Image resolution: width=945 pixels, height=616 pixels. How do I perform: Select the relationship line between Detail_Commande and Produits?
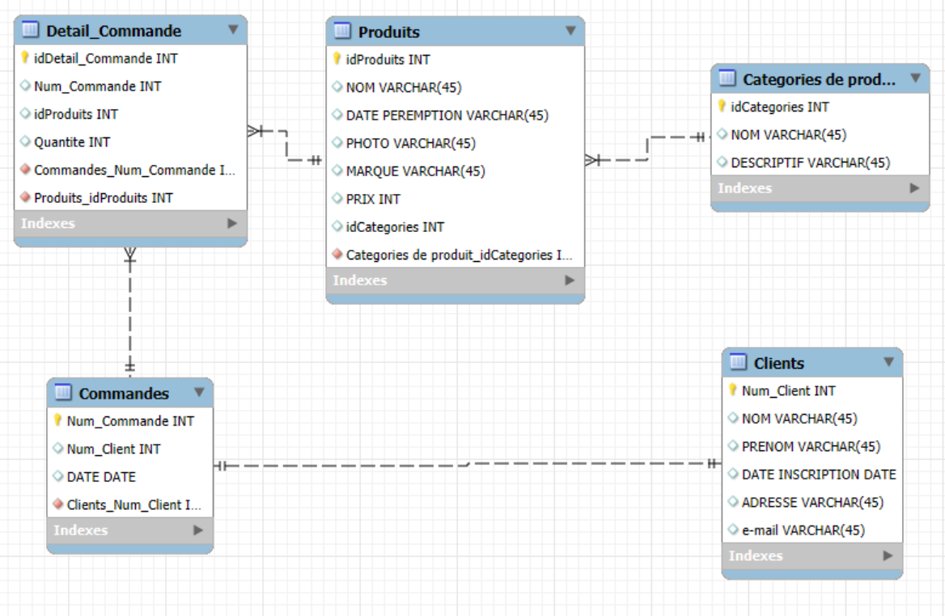click(x=286, y=146)
